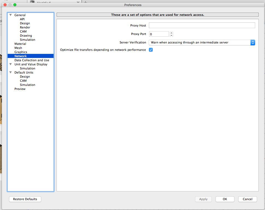
Task: Open Preview preferences
Action: click(20, 89)
